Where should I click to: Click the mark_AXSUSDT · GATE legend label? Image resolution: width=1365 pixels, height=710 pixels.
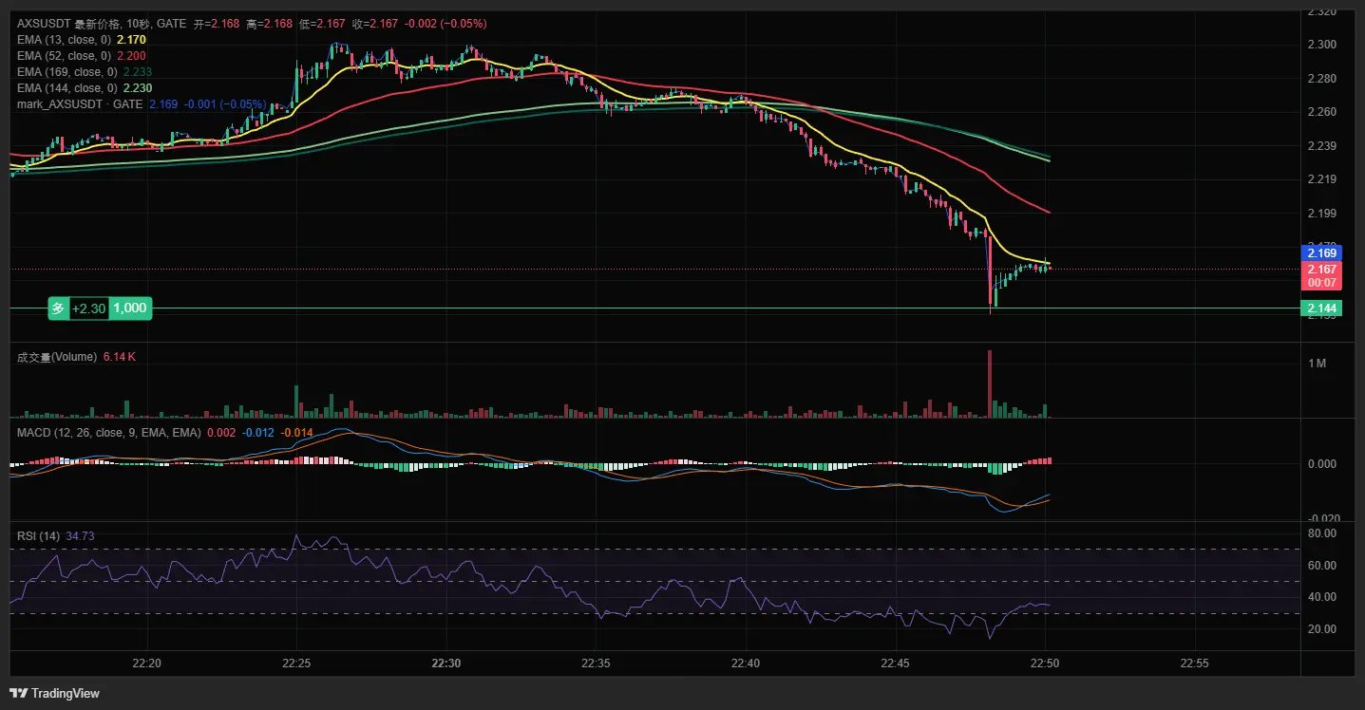click(80, 104)
